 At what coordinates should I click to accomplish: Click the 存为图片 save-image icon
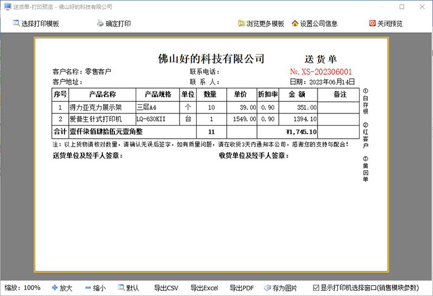[x=267, y=288]
